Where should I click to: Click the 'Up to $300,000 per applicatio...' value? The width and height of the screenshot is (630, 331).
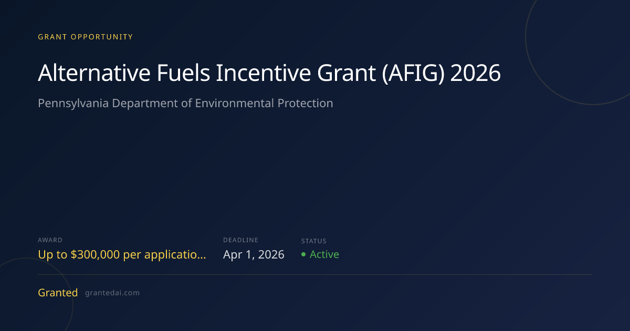click(x=122, y=255)
